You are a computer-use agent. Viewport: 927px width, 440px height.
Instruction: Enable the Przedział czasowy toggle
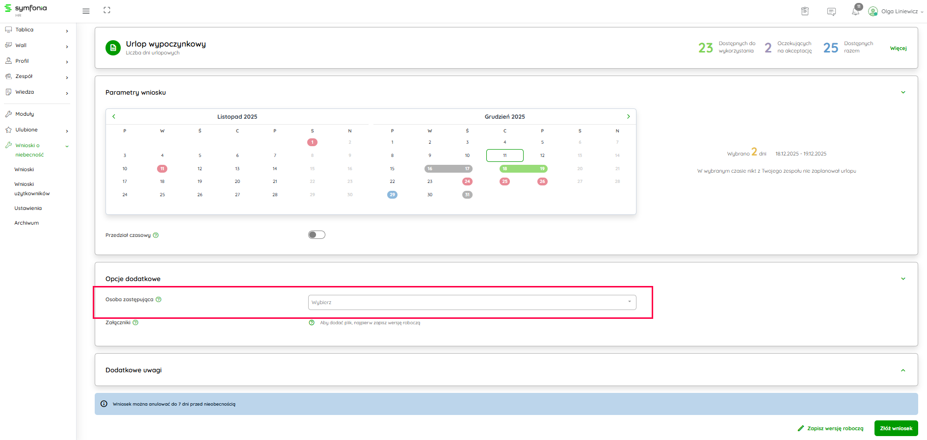(317, 235)
